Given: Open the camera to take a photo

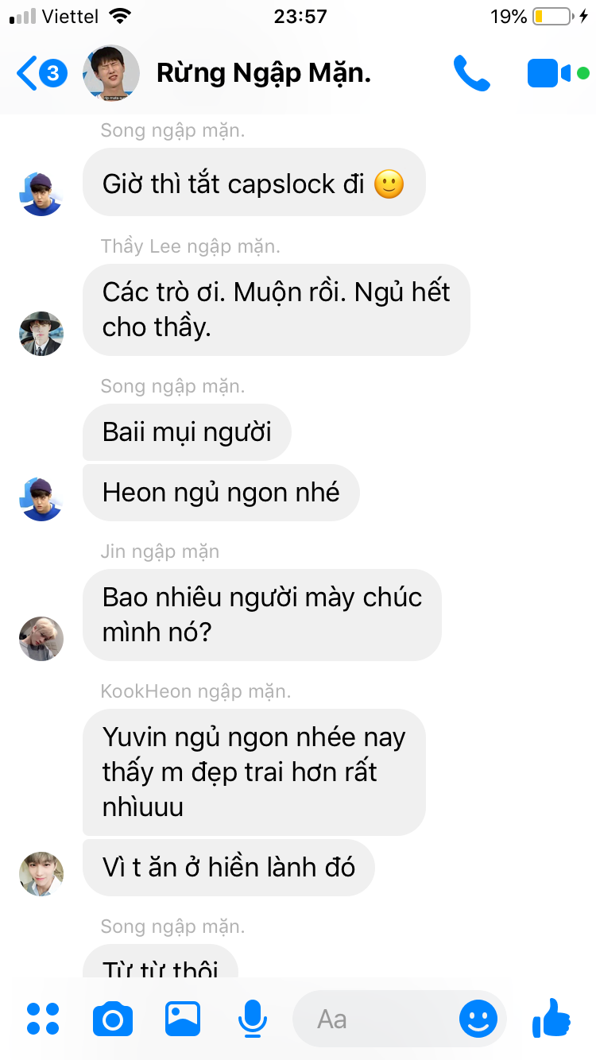Looking at the screenshot, I should pyautogui.click(x=112, y=1019).
